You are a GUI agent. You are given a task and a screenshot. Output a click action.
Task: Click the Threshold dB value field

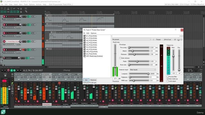(115, 79)
